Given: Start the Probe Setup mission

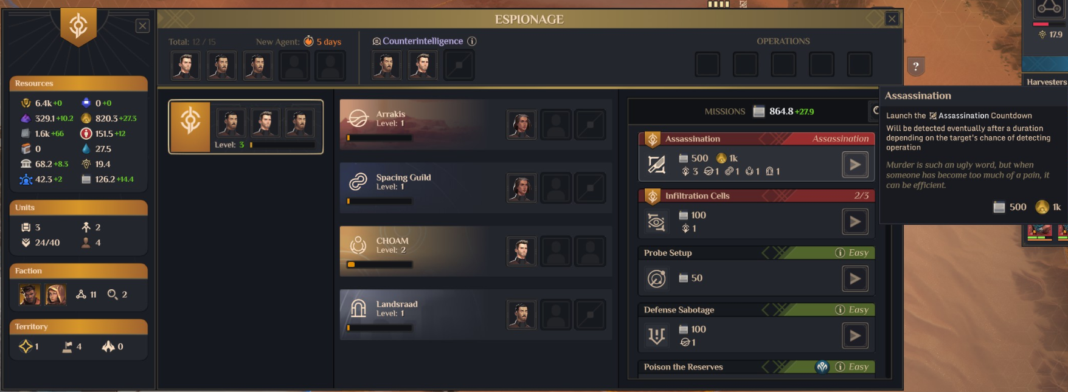Looking at the screenshot, I should (x=855, y=279).
